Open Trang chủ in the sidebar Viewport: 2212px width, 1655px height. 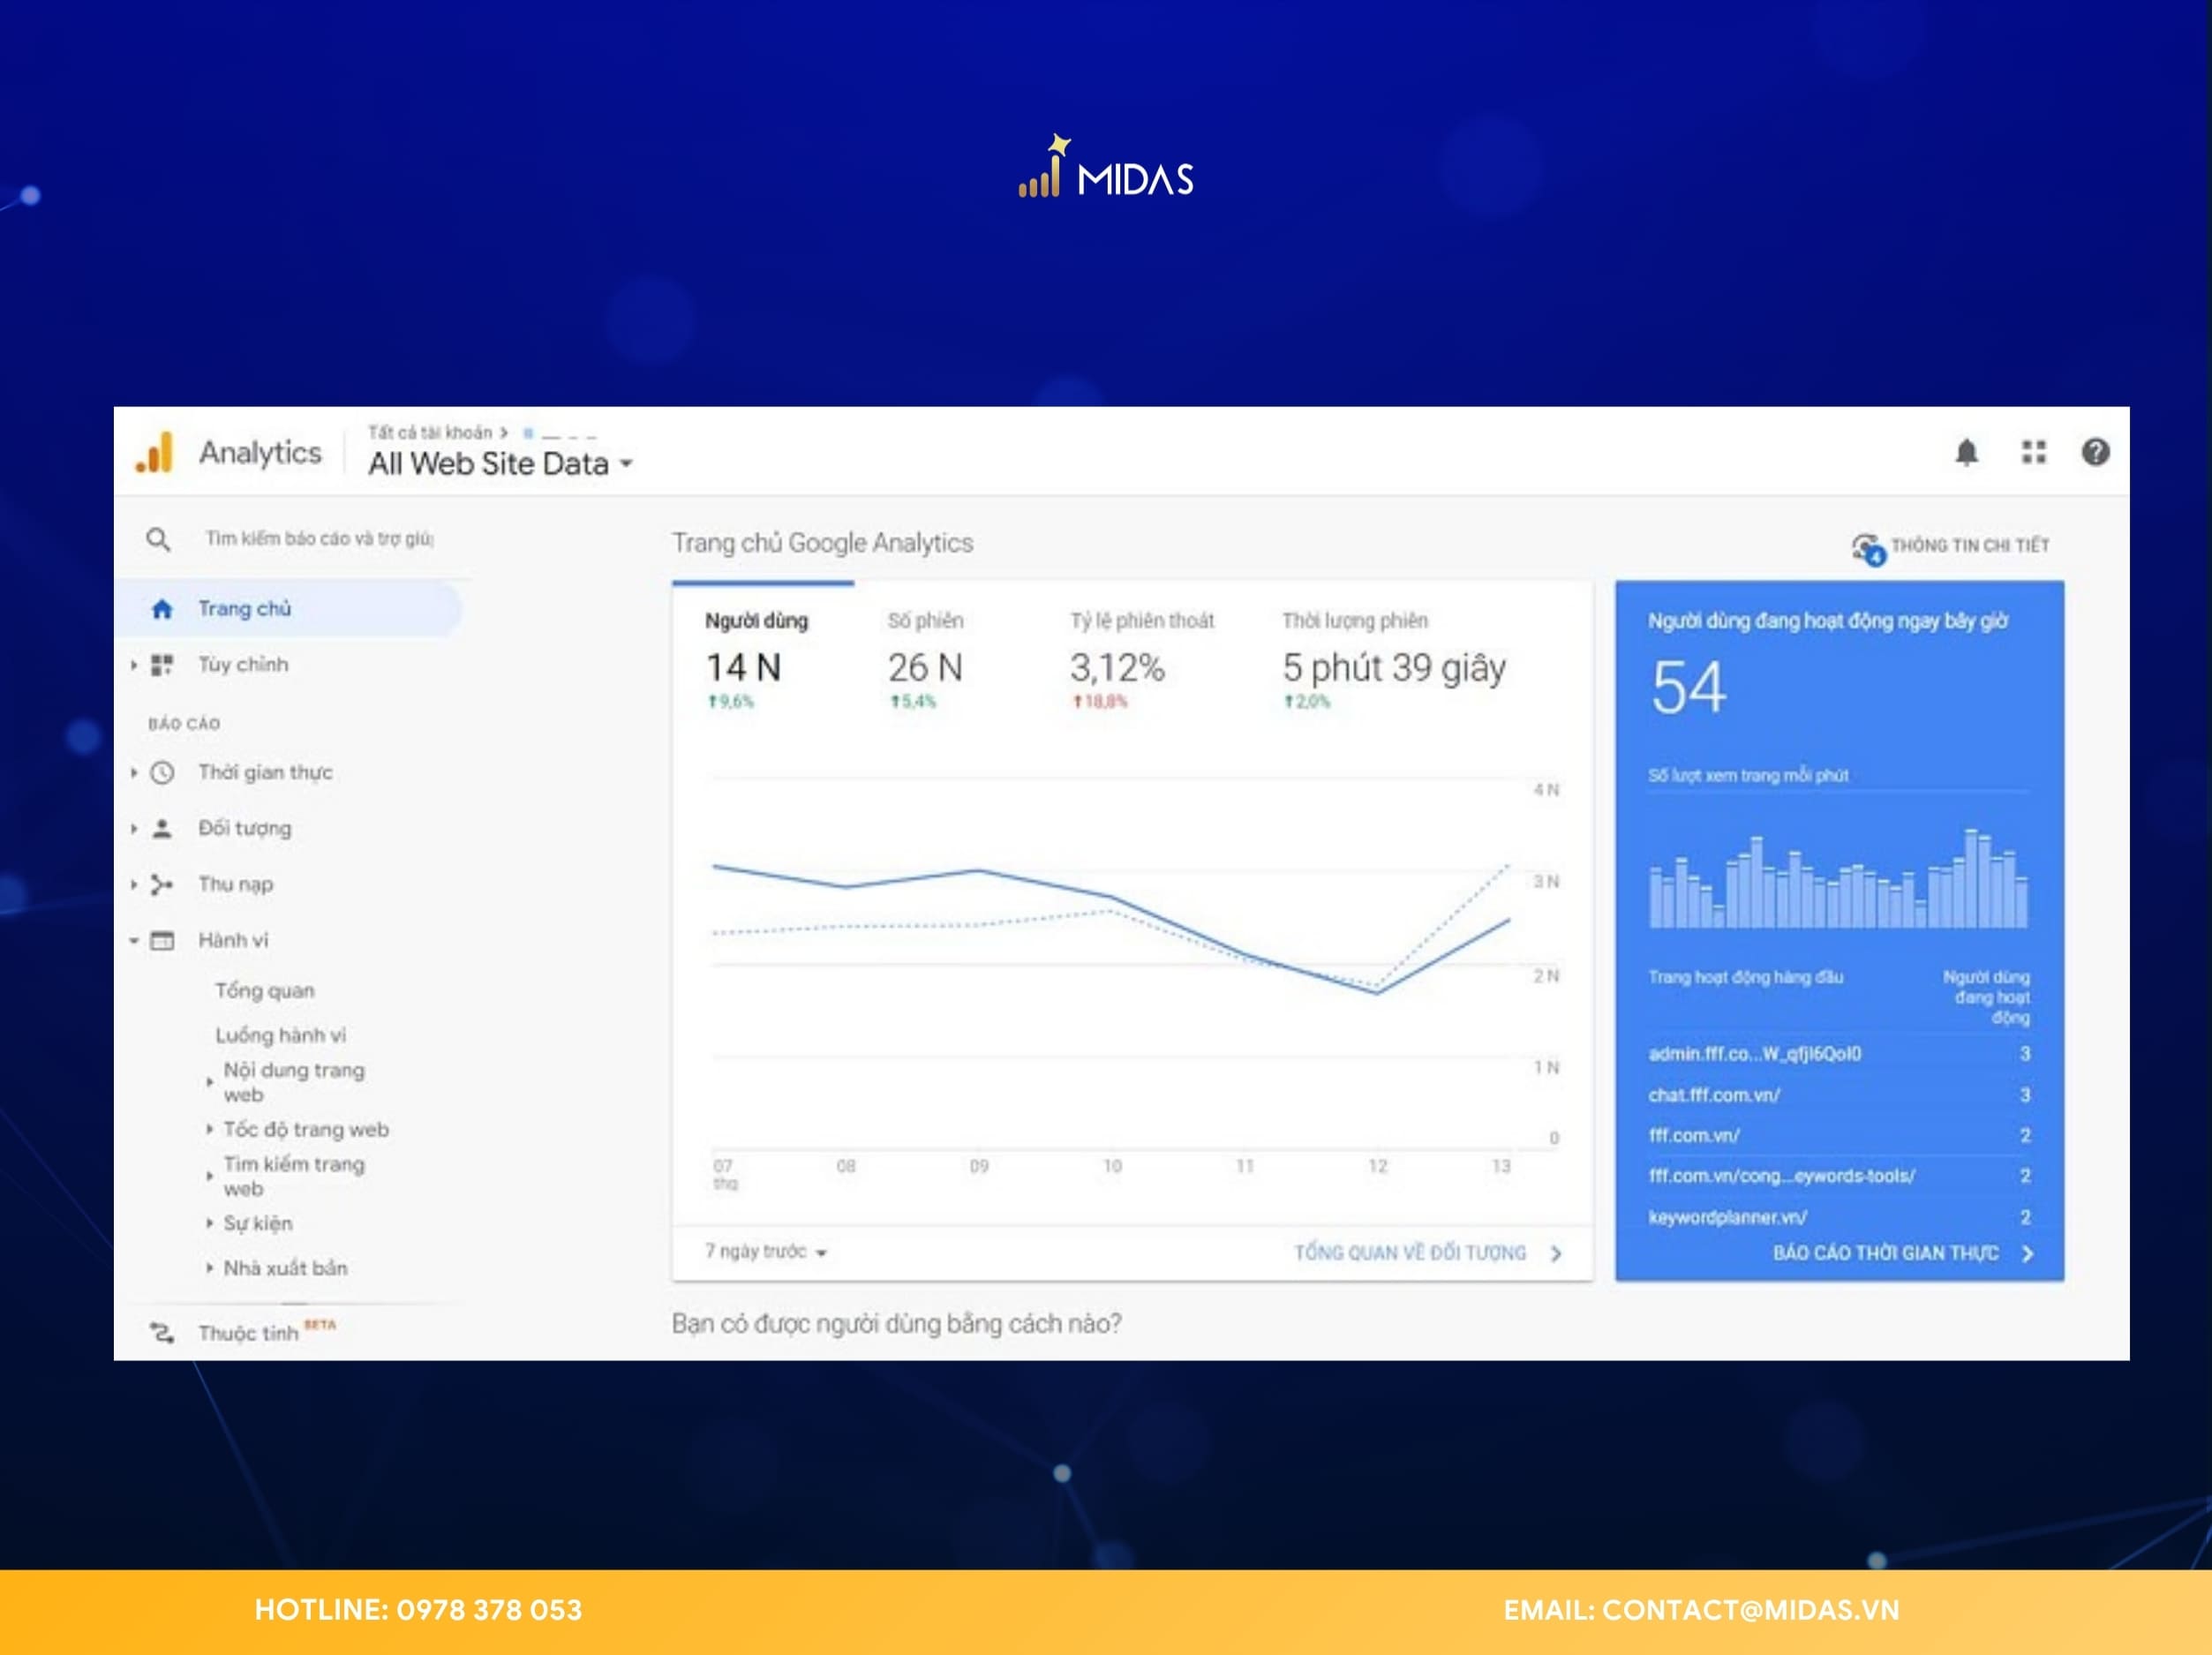tap(288, 609)
